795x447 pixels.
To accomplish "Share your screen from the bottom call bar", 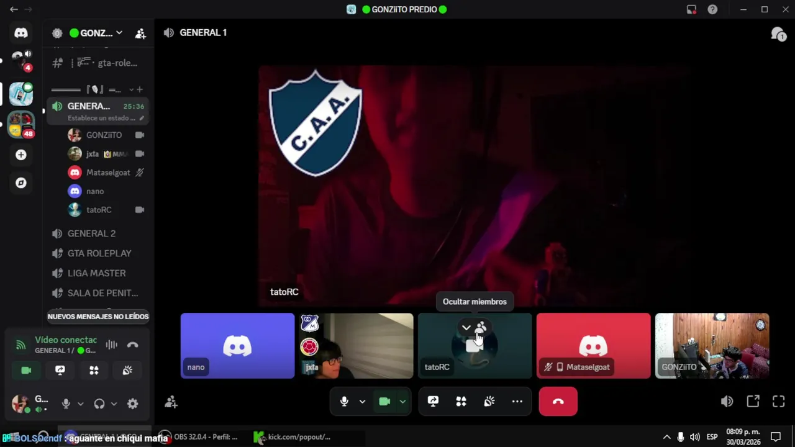I will (x=433, y=402).
